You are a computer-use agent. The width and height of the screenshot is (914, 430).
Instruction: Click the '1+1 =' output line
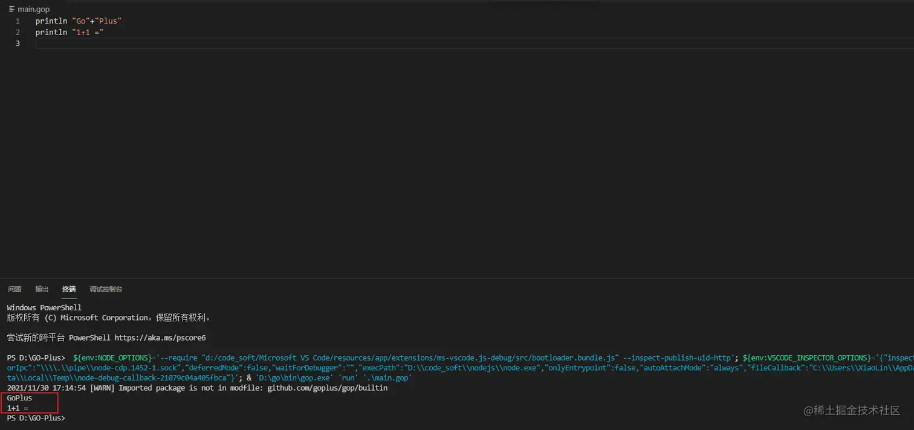pyautogui.click(x=16, y=408)
